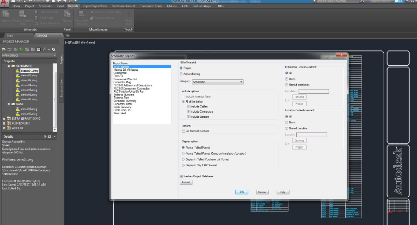Click green Refresh icon in Project Manager
This screenshot has width=417, height=225.
(x=21, y=49)
